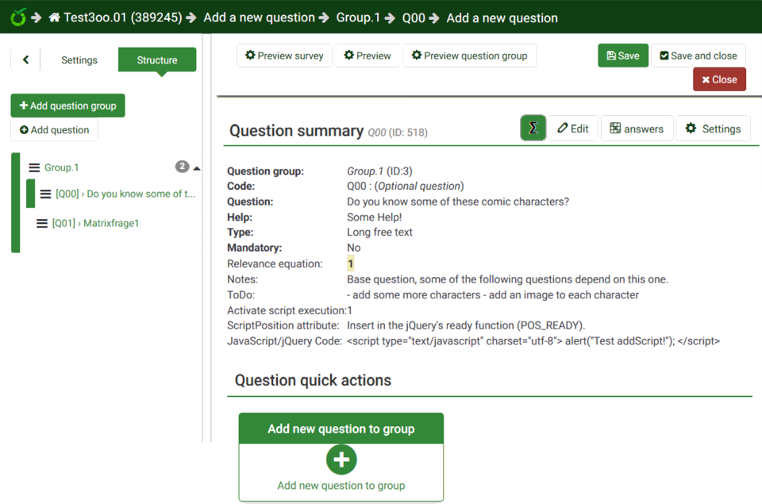762x504 pixels.
Task: Open Test3oo.01 survey home breadcrumb
Action: (115, 17)
